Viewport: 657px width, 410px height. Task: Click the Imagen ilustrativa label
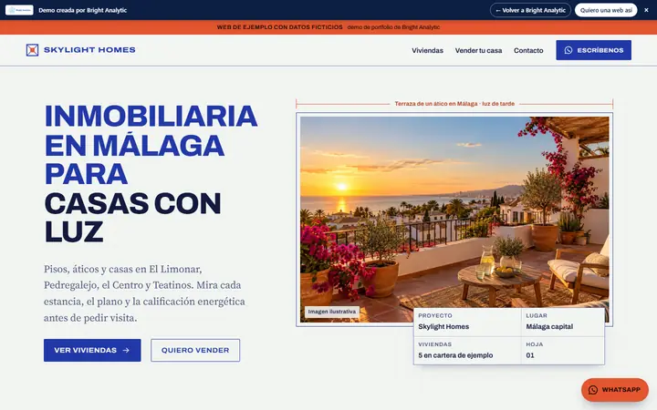pyautogui.click(x=332, y=312)
